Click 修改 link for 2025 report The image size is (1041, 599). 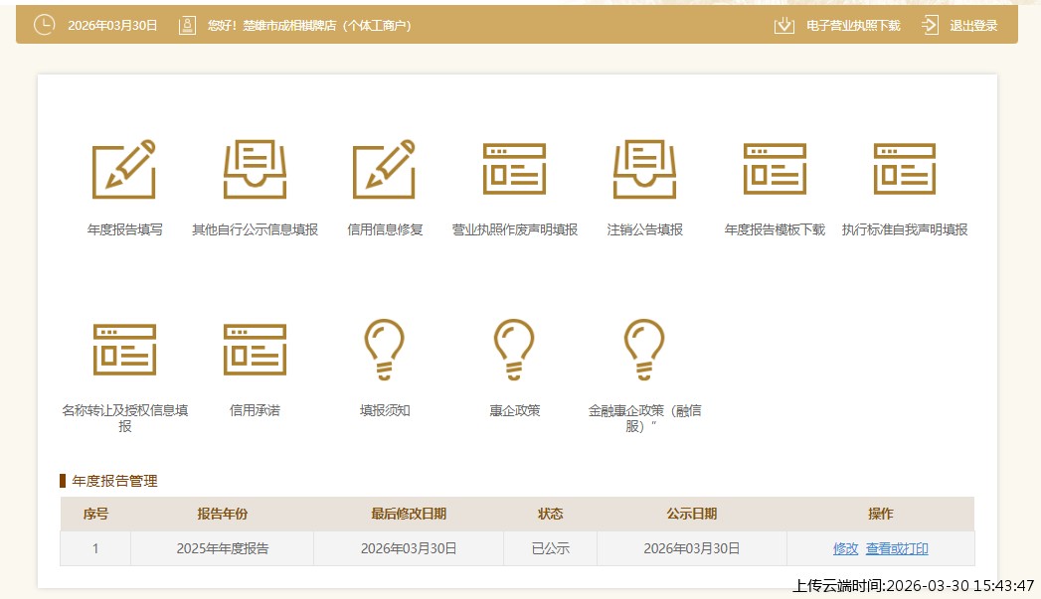(x=845, y=548)
